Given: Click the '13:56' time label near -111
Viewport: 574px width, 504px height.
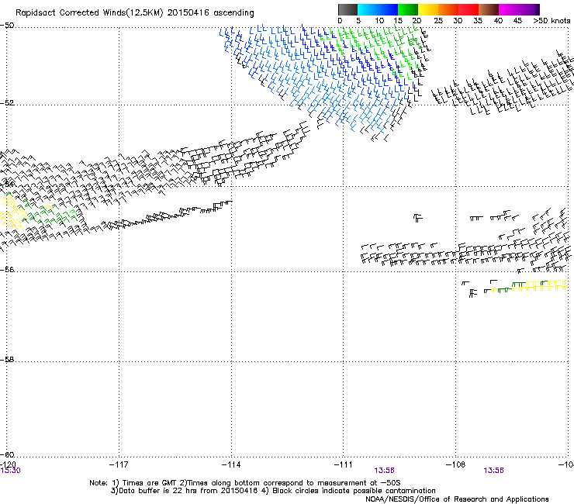Looking at the screenshot, I should coord(384,471).
